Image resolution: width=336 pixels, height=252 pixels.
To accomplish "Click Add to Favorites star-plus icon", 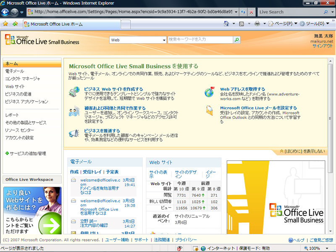I will pos(15,24).
